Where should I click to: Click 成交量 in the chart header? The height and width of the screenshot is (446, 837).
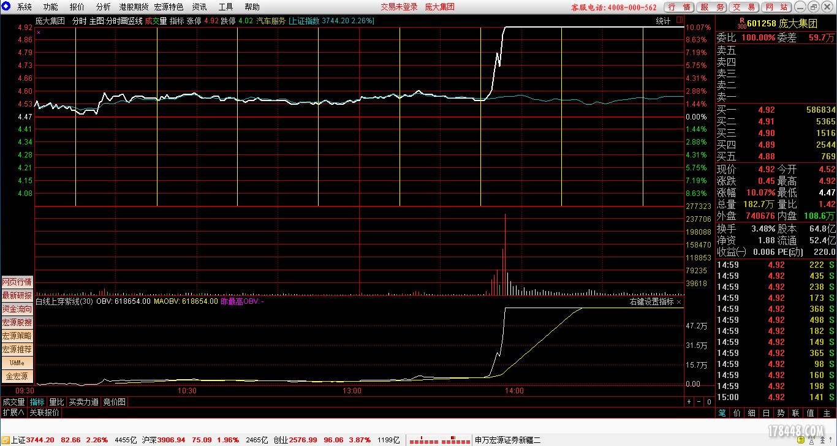[x=156, y=20]
